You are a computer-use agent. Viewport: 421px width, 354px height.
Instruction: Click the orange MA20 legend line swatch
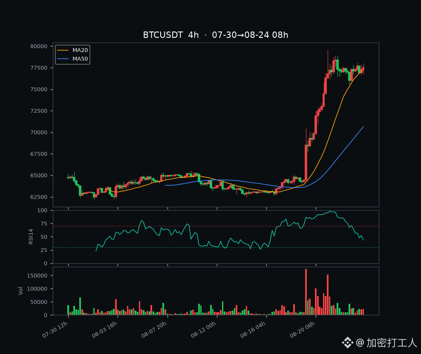[63, 50]
